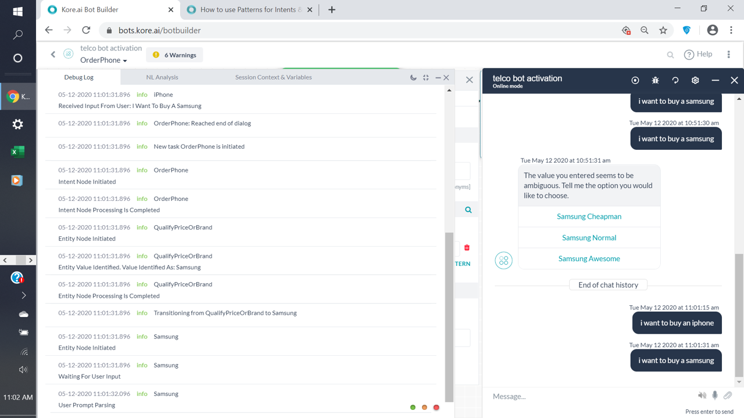This screenshot has height=418, width=744.
Task: Click the taskbar scroll left arrow
Action: (5, 260)
